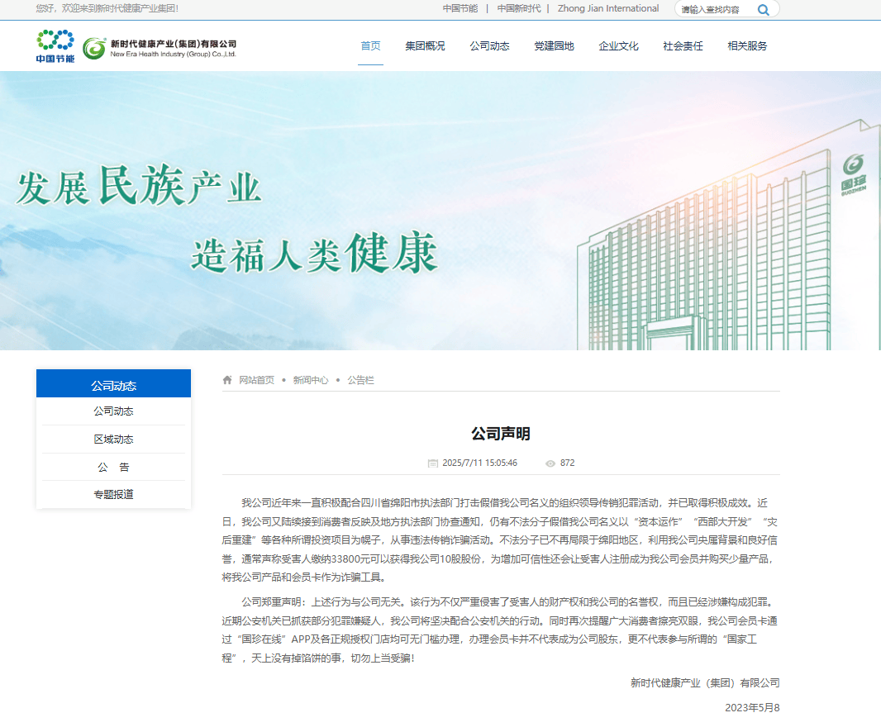This screenshot has height=727, width=881.
Task: Click the signature 新时代健康产业（集团）有限公司
Action: tap(705, 683)
